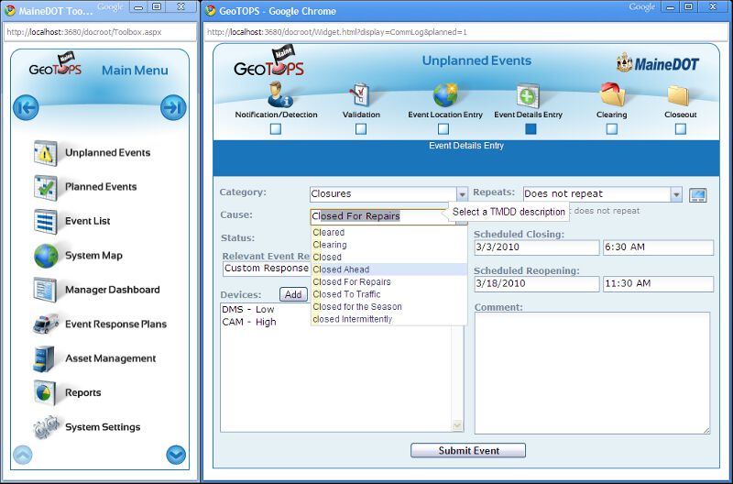The height and width of the screenshot is (484, 733).
Task: Select the Closeout folder icon
Action: [x=678, y=95]
